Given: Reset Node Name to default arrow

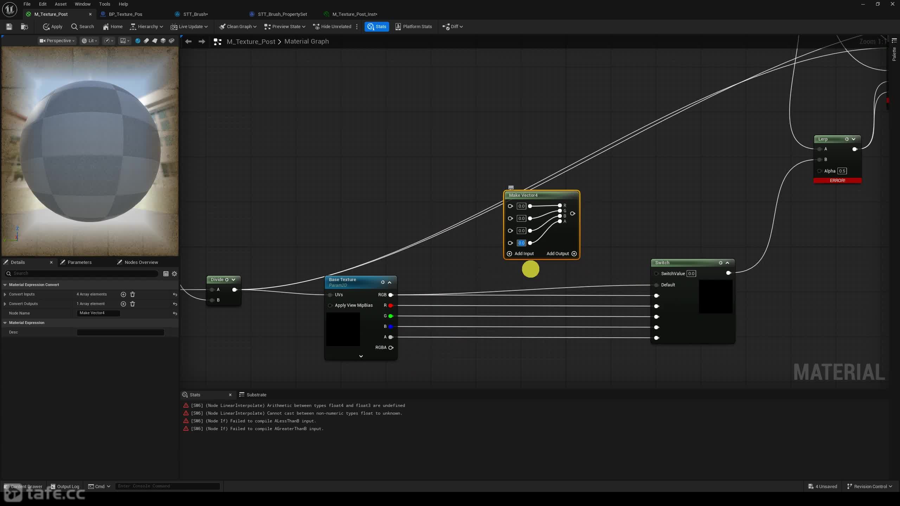Looking at the screenshot, I should tap(175, 313).
